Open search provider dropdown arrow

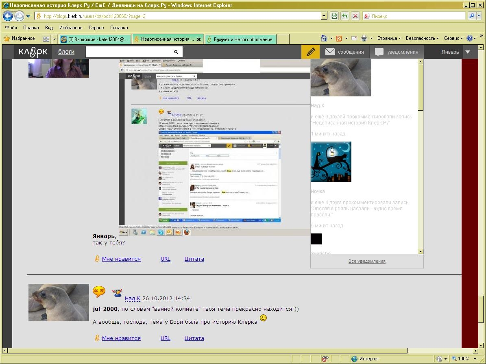[x=479, y=16]
